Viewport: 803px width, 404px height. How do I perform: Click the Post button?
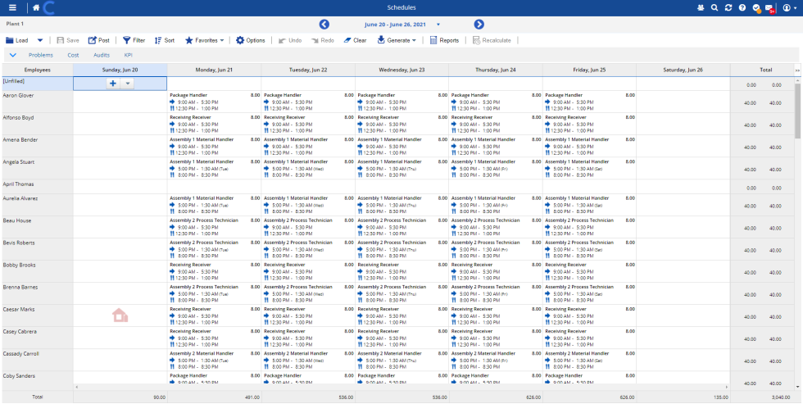98,40
